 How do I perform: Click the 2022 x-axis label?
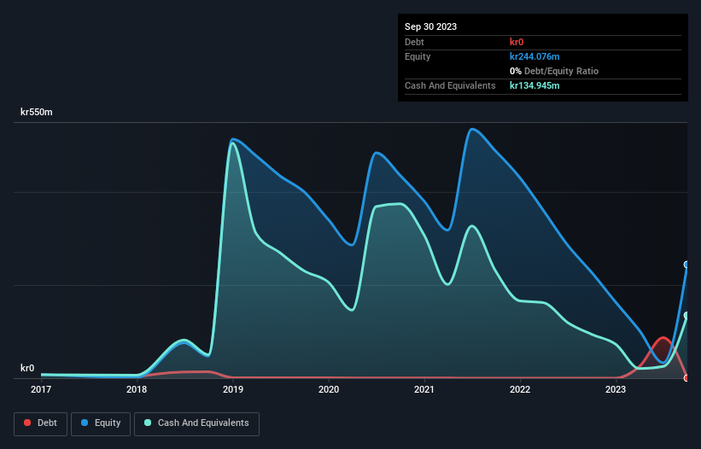click(x=520, y=389)
